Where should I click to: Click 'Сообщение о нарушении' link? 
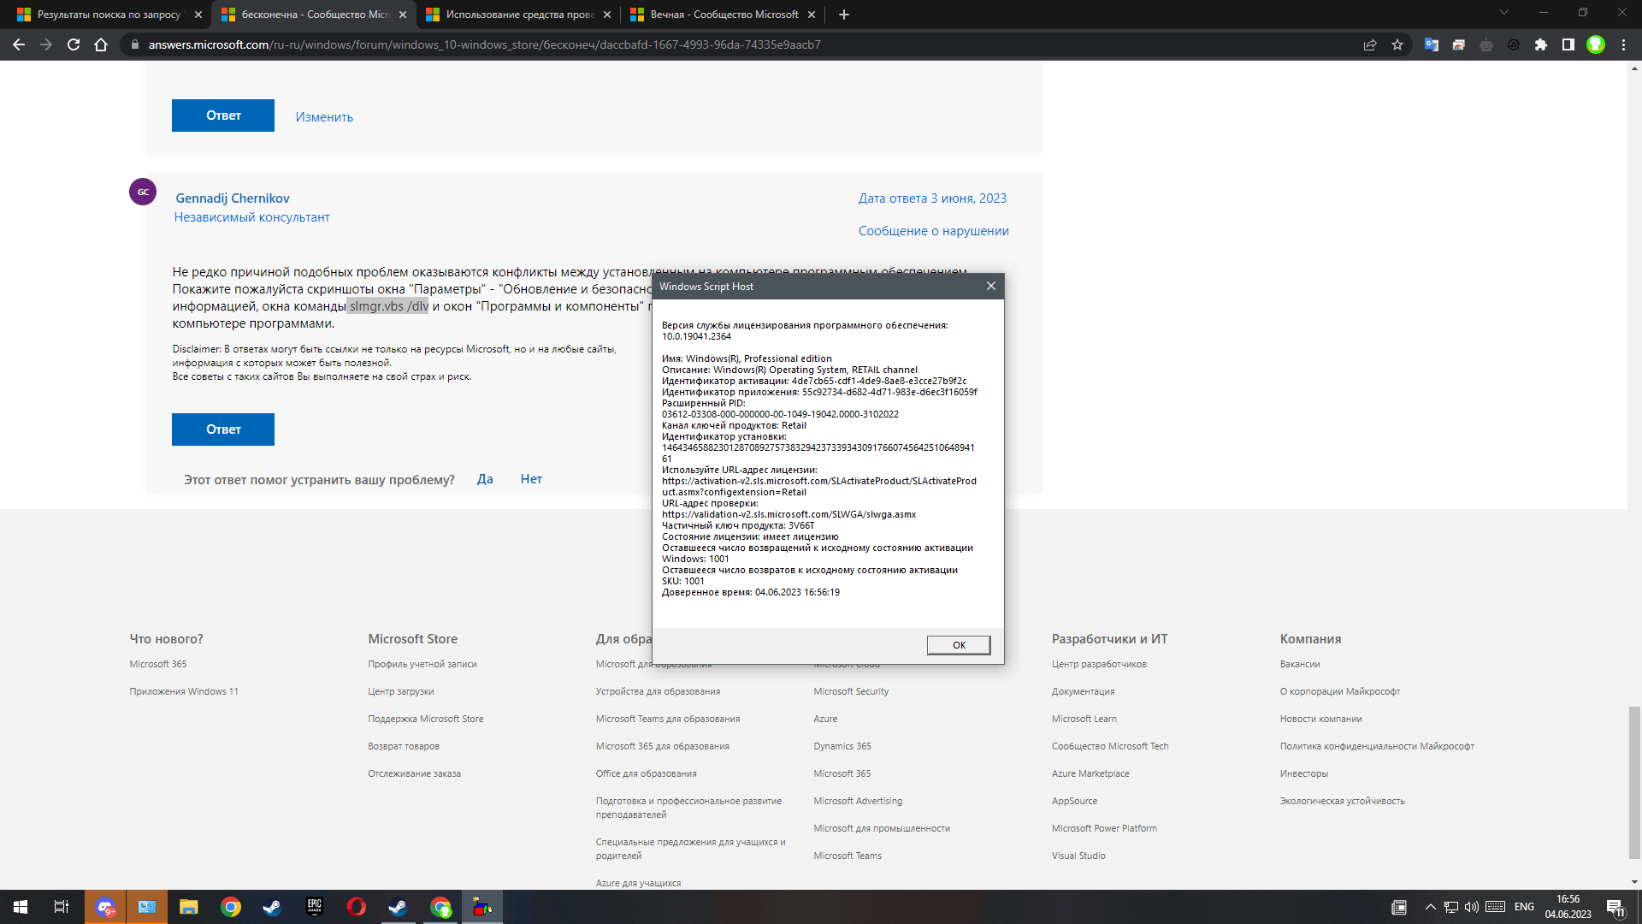(934, 231)
